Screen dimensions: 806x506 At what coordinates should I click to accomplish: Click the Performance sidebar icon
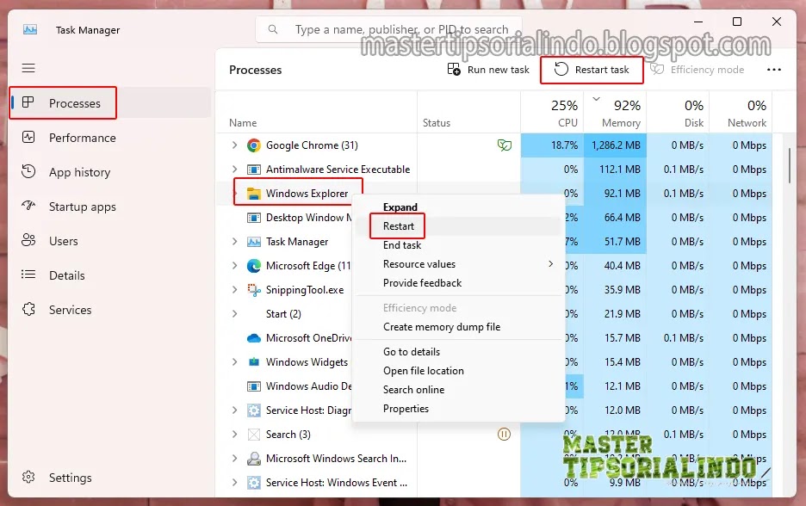pos(28,137)
